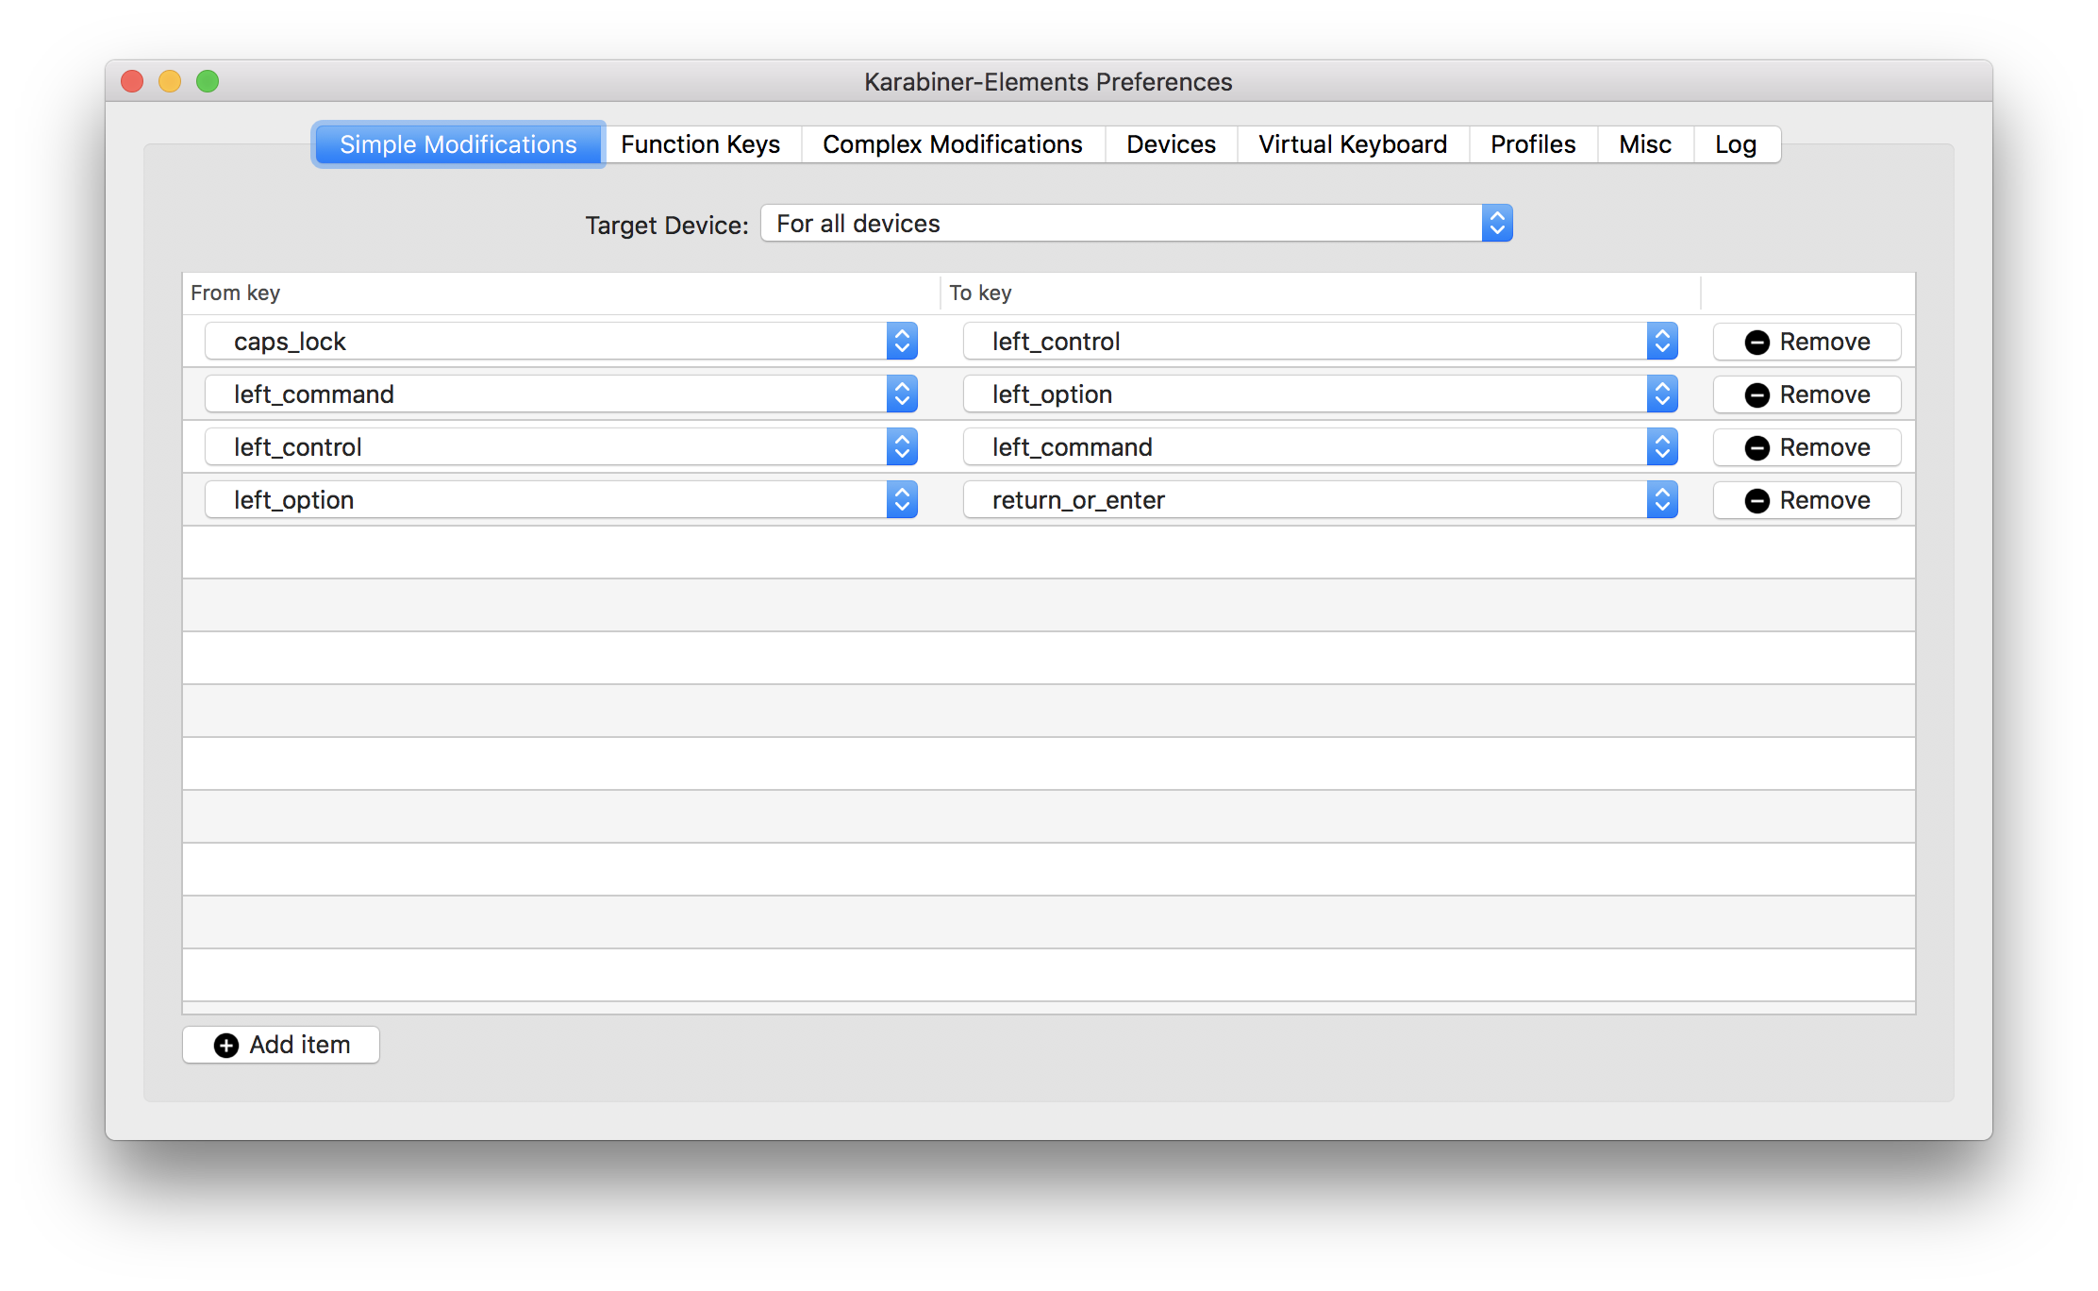Click Add item button
Image resolution: width=2098 pixels, height=1291 pixels.
281,1045
